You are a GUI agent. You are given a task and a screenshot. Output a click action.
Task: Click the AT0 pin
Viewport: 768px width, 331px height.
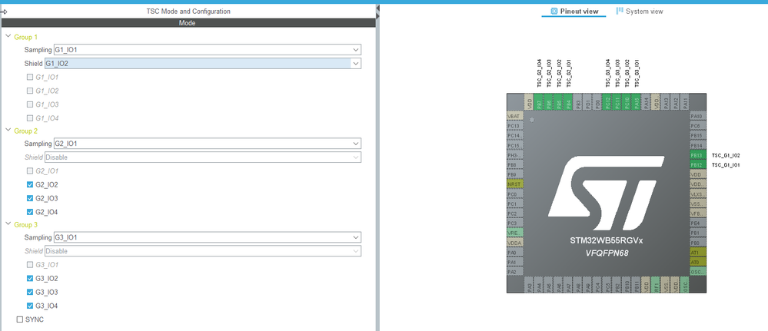[697, 262]
